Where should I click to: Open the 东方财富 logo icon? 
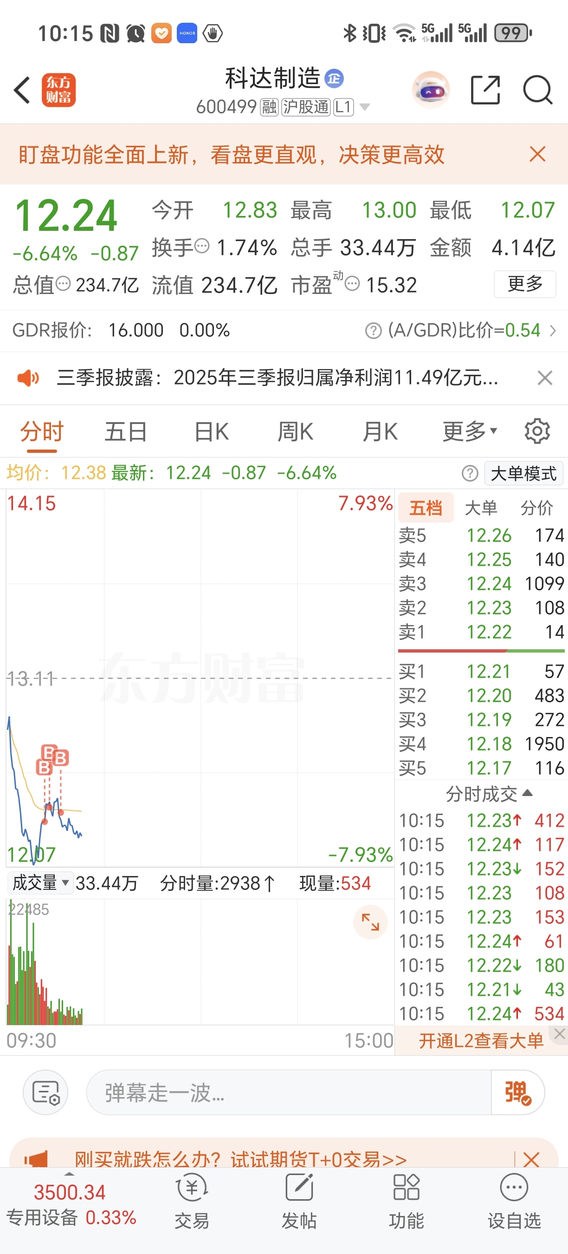pos(59,90)
